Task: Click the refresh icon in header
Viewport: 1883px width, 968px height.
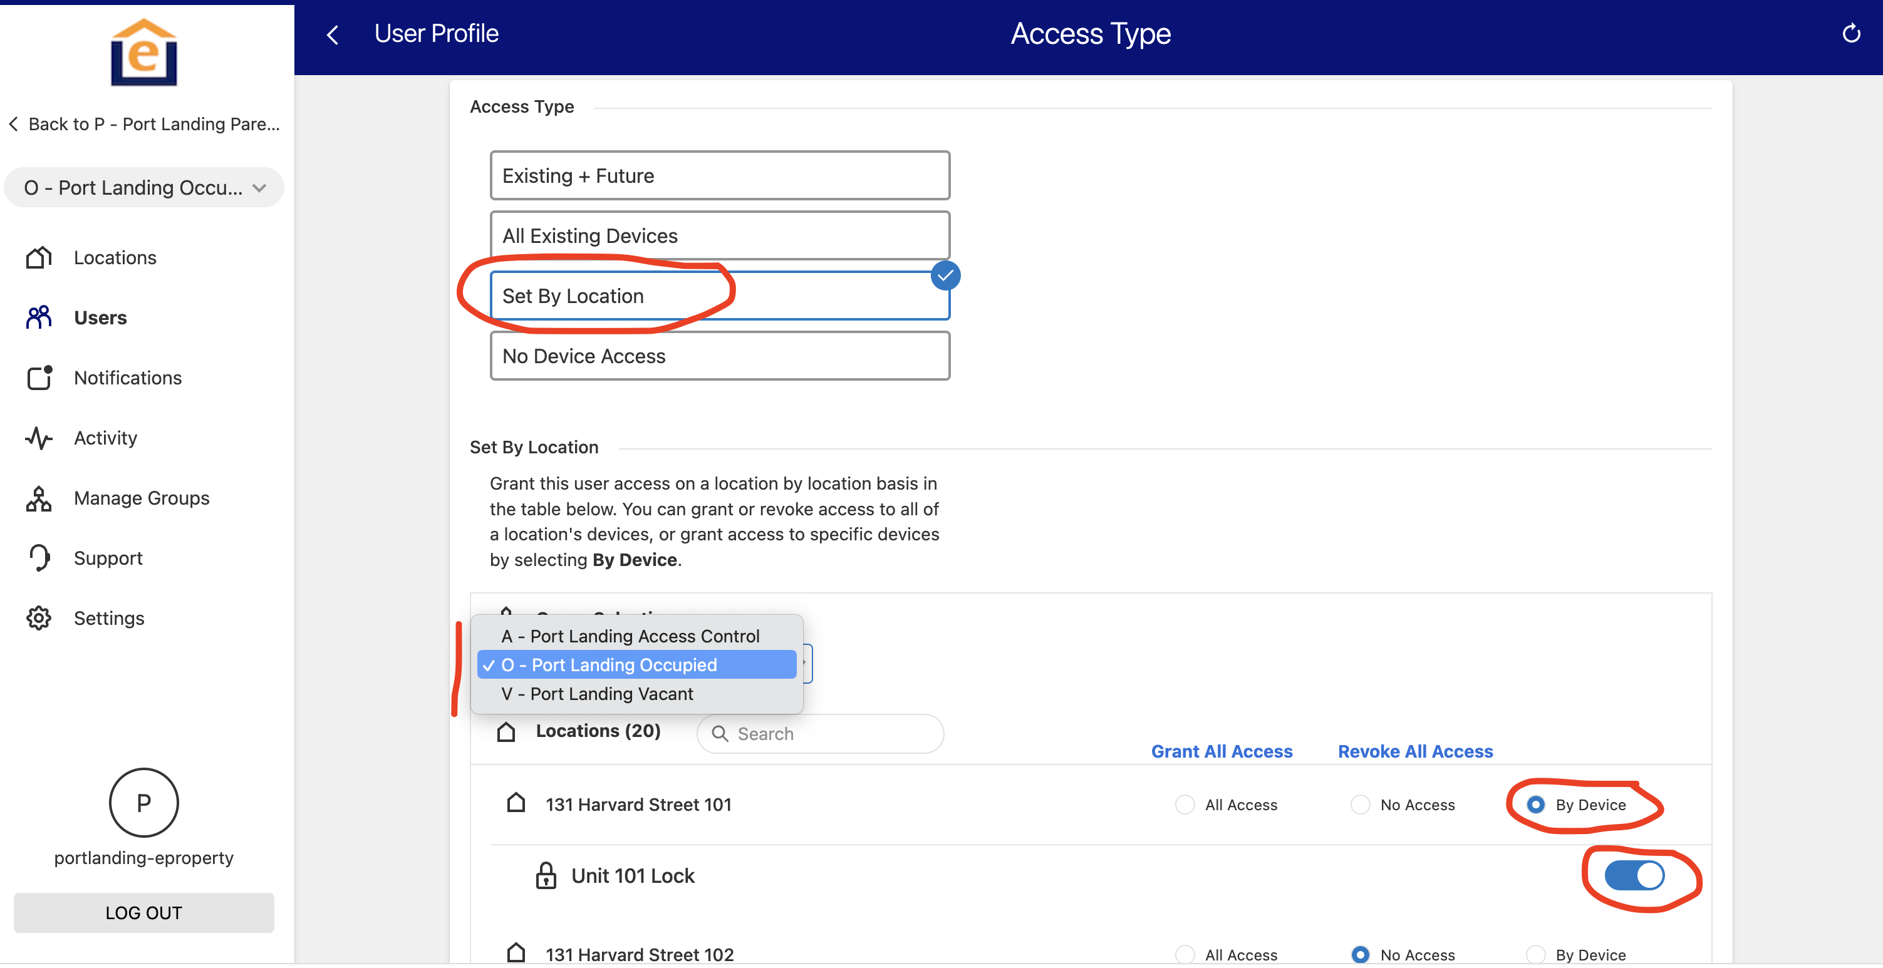Action: coord(1851,34)
